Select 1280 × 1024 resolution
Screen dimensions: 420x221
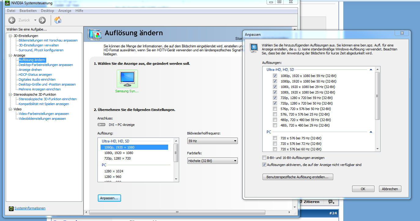[x=114, y=171]
